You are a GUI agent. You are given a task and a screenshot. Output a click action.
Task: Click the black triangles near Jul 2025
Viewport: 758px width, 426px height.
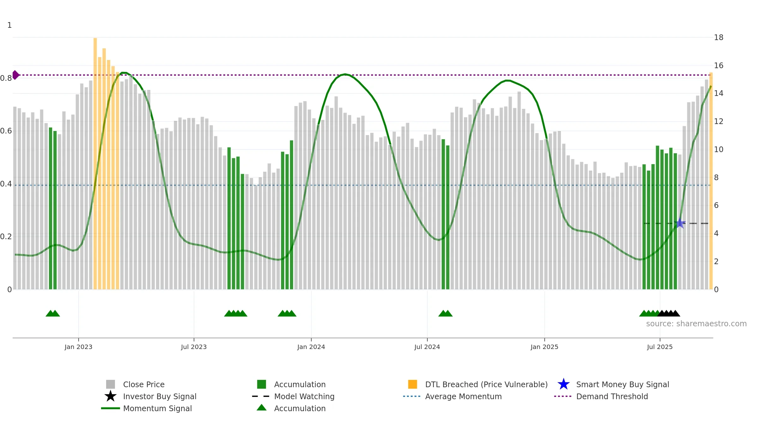tap(669, 313)
